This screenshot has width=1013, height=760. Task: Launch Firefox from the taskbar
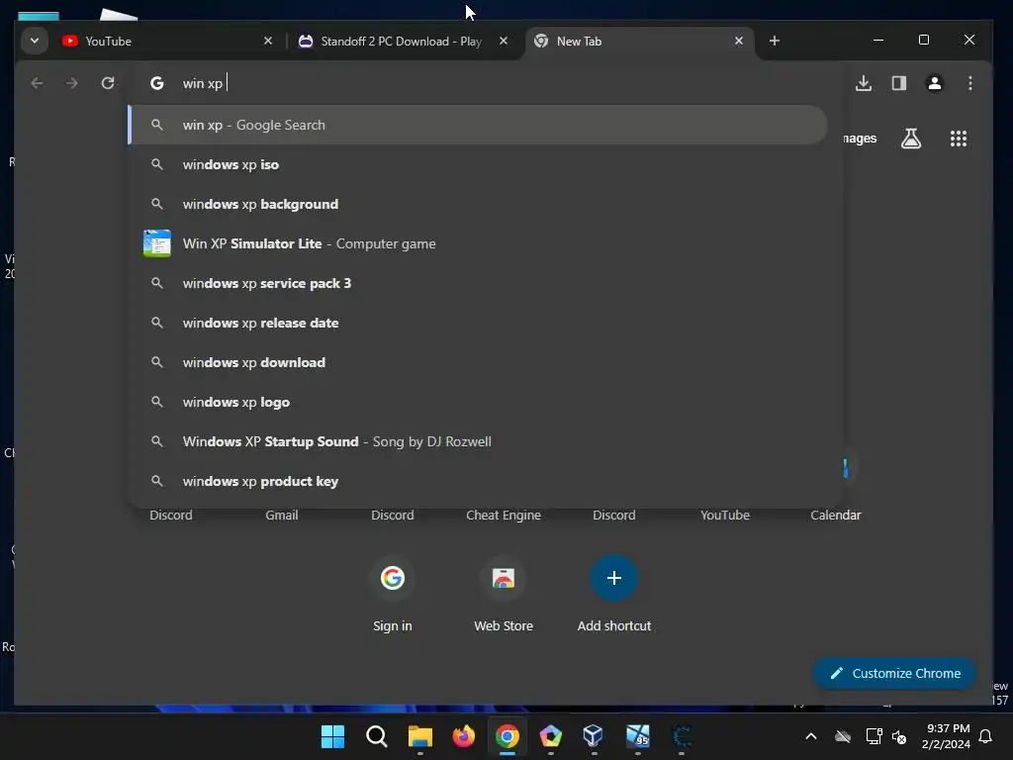(x=463, y=736)
